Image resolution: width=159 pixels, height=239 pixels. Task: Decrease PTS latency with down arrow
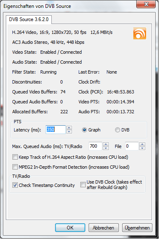(x=69, y=131)
